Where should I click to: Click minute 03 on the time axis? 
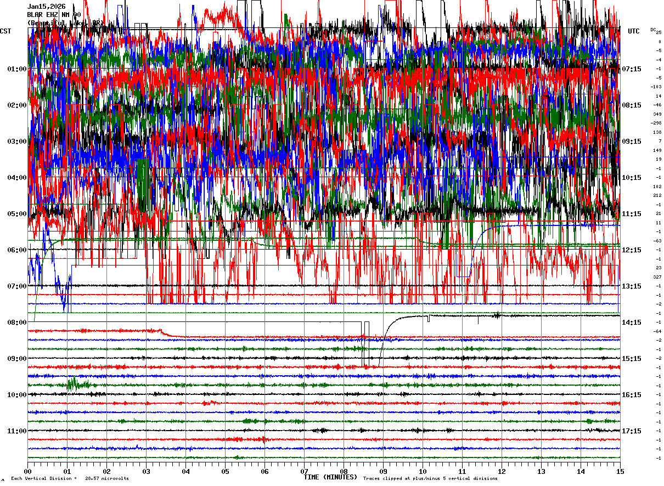146,471
